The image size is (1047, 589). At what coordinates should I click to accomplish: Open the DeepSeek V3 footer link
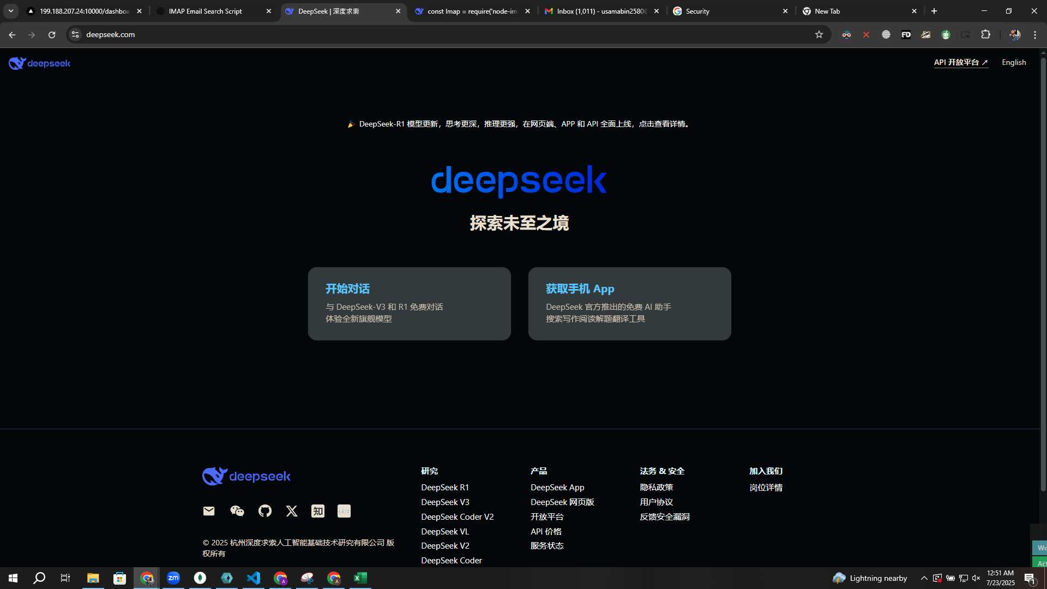(445, 502)
